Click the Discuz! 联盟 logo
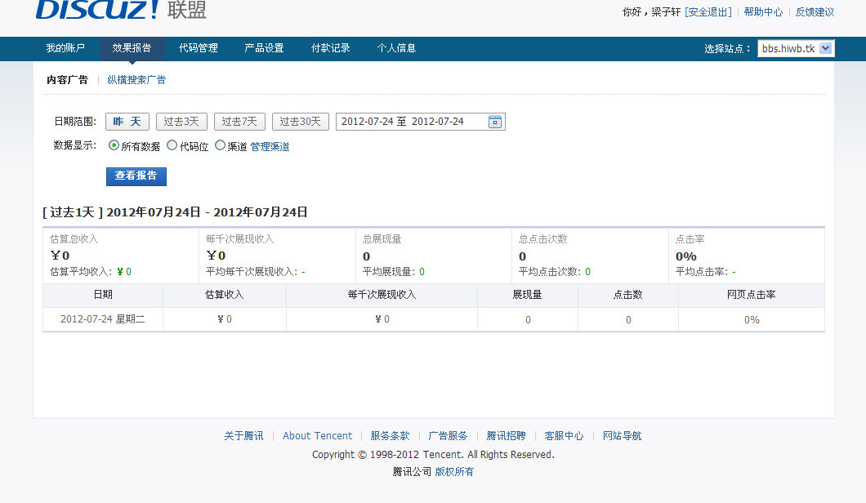866x503 pixels. tap(121, 10)
